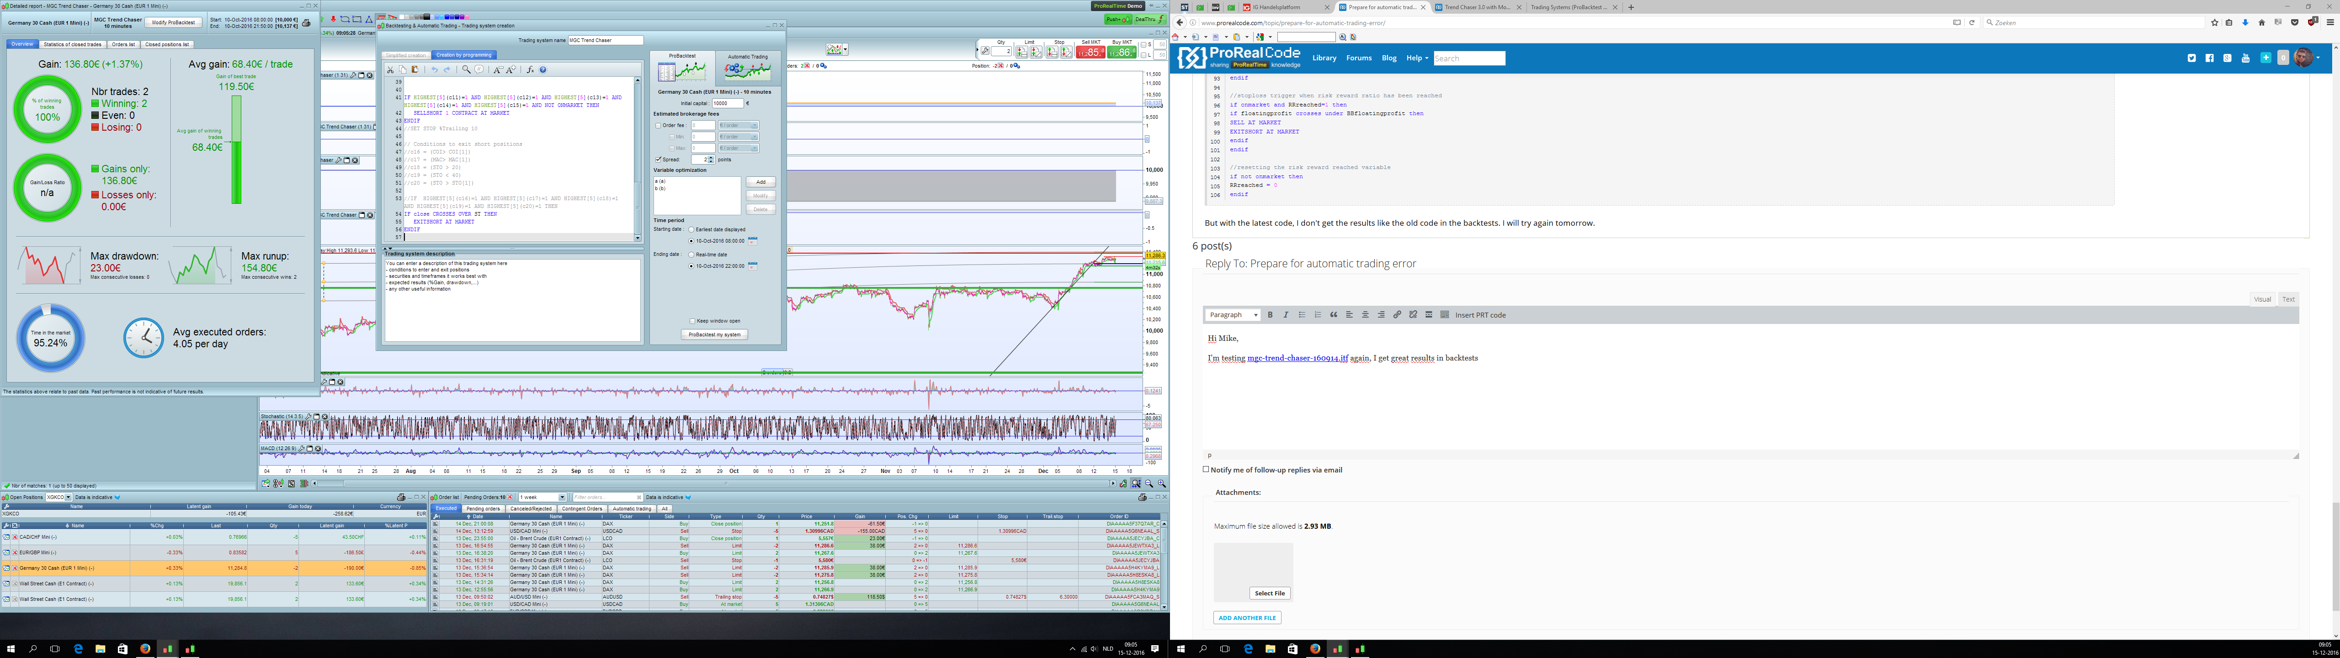Click the blue help question mark icon
Viewport: 2340px width, 658px height.
tap(543, 70)
